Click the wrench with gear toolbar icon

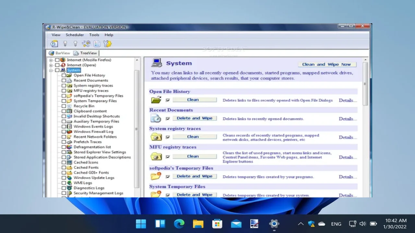coord(107,44)
